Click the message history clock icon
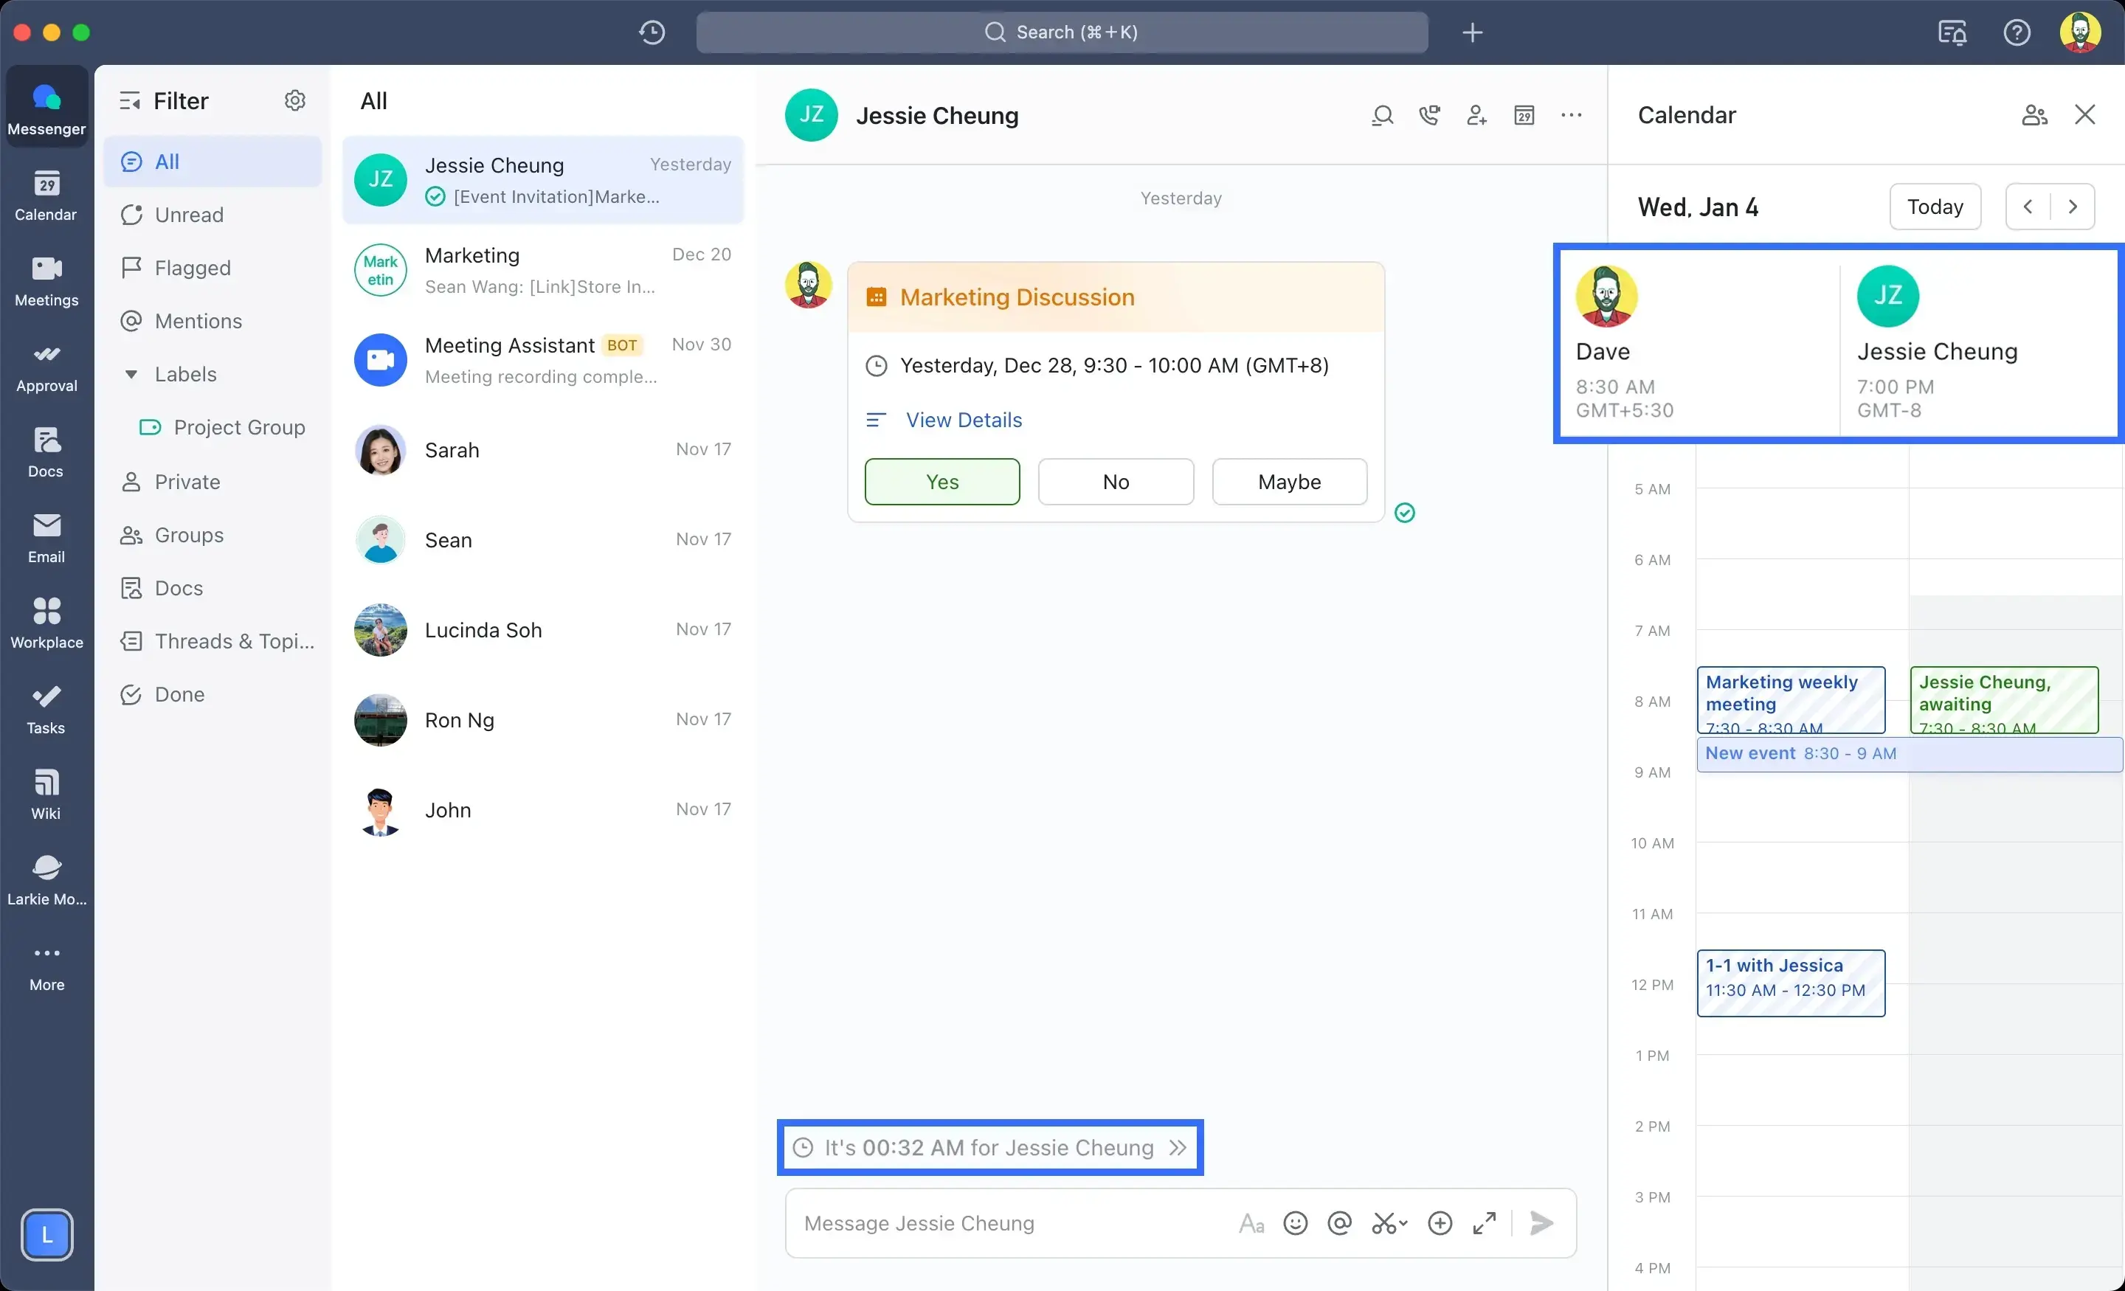Image resolution: width=2125 pixels, height=1291 pixels. [x=652, y=32]
